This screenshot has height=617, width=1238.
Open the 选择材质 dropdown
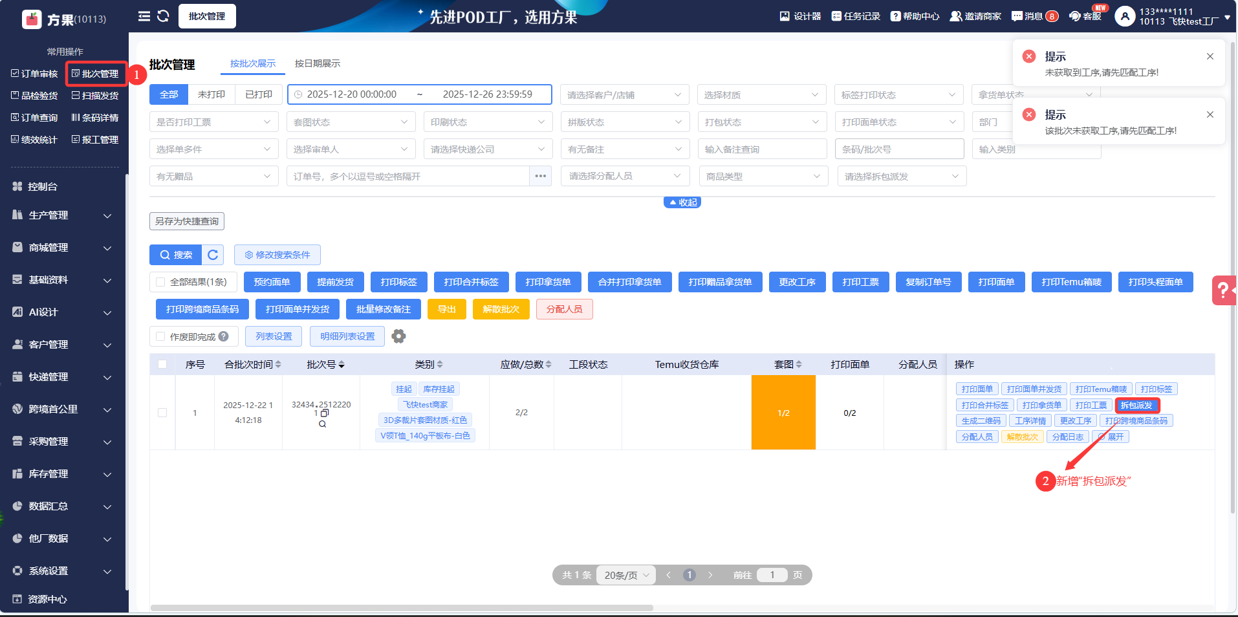click(761, 95)
